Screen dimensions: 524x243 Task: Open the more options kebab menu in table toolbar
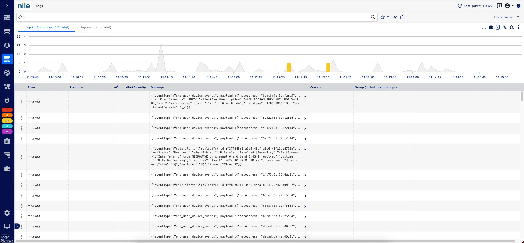click(x=519, y=27)
